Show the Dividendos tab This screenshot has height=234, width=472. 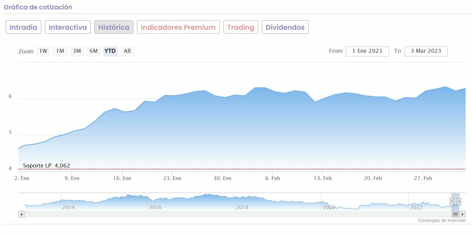click(285, 27)
